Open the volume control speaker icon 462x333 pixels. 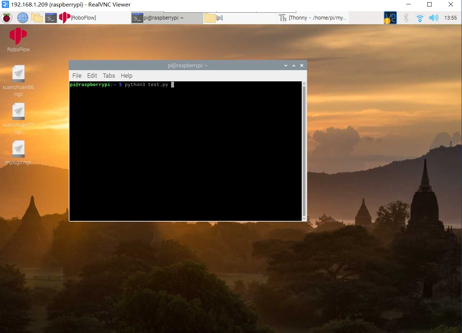pyautogui.click(x=433, y=18)
